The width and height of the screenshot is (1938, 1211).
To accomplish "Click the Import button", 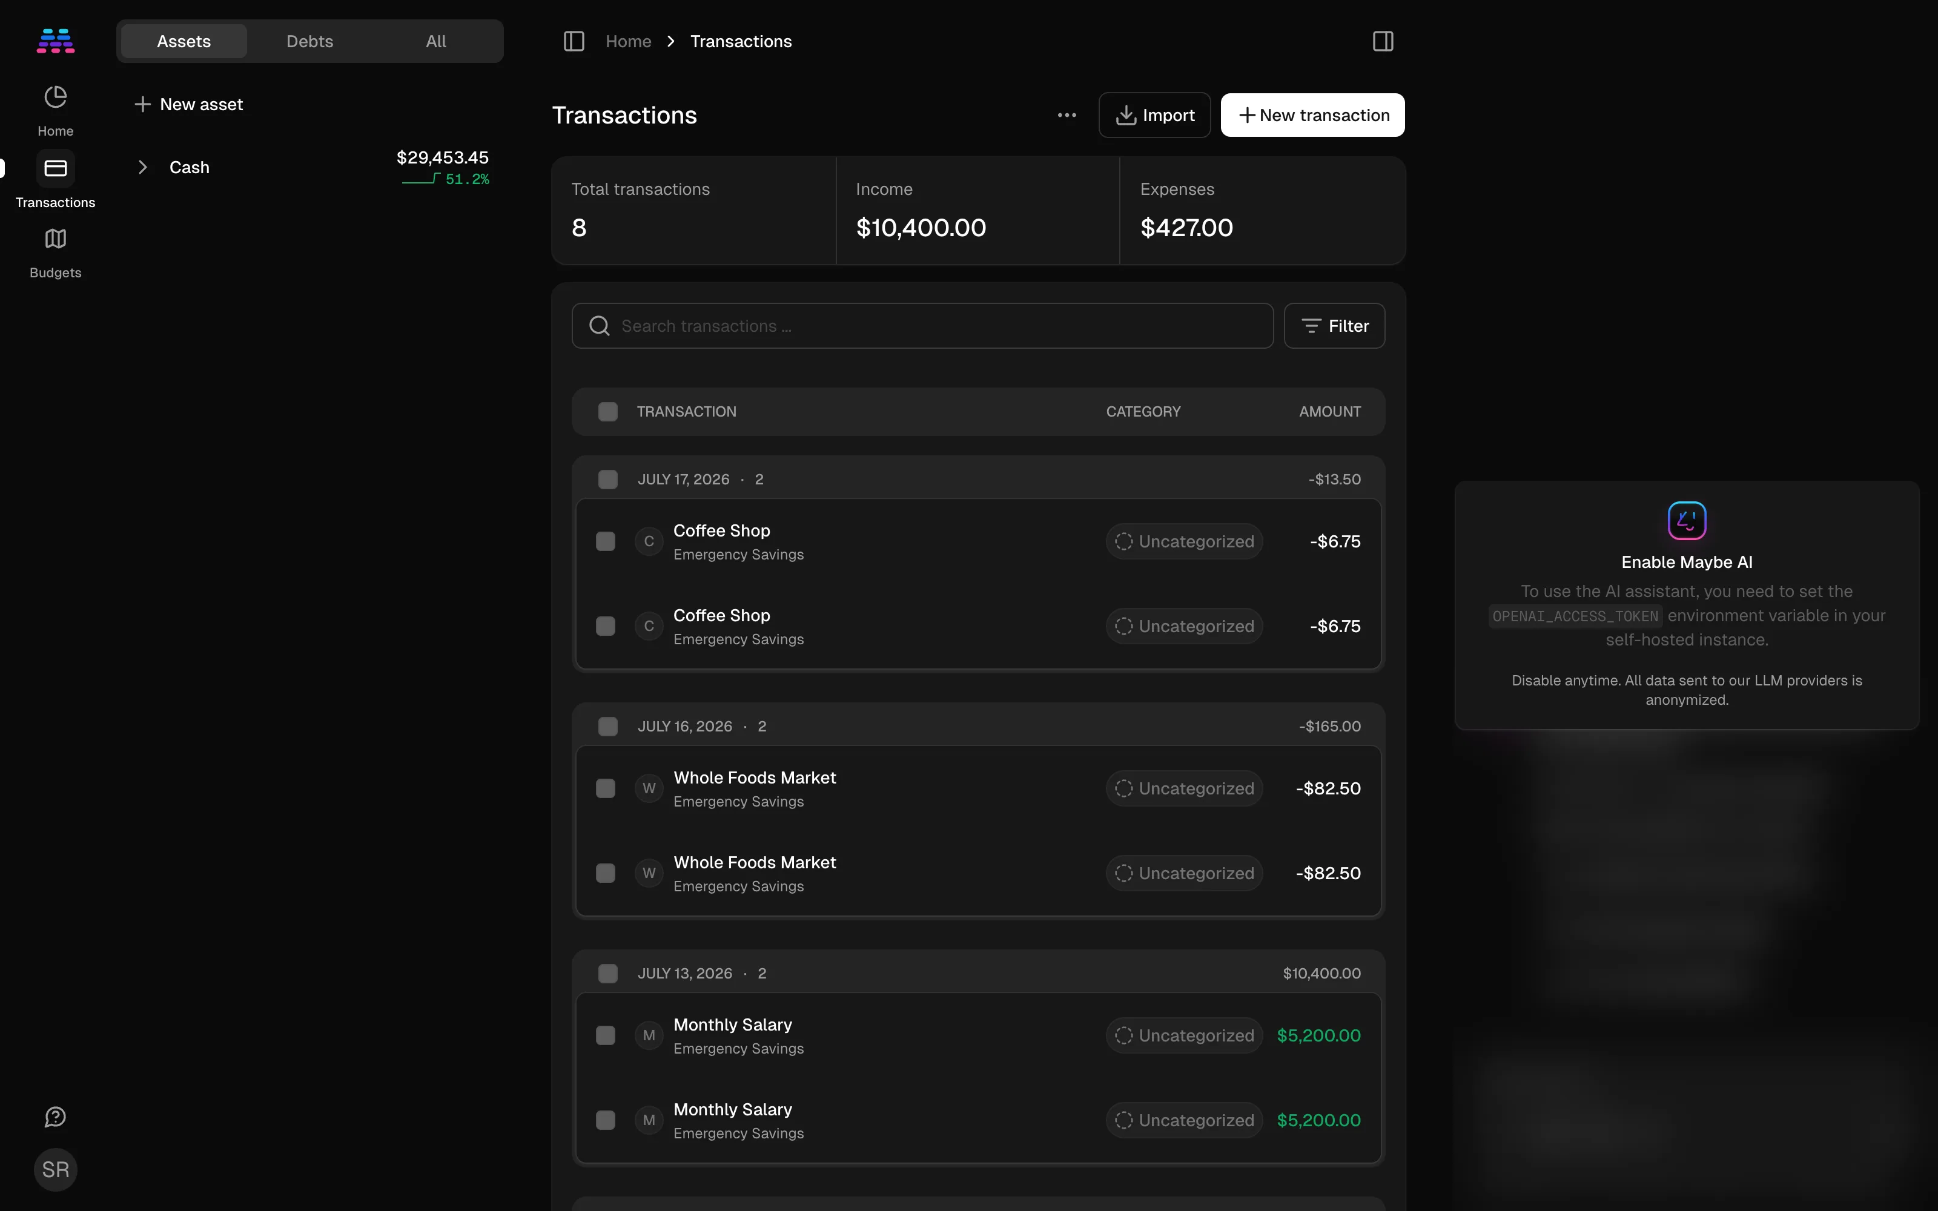I will [1154, 115].
